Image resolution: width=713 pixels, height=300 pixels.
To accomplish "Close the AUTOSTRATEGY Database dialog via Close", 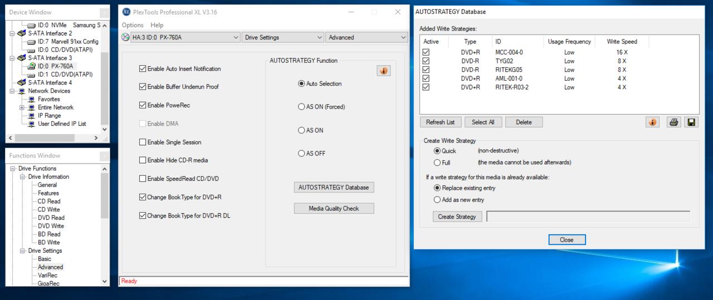I will pos(567,240).
